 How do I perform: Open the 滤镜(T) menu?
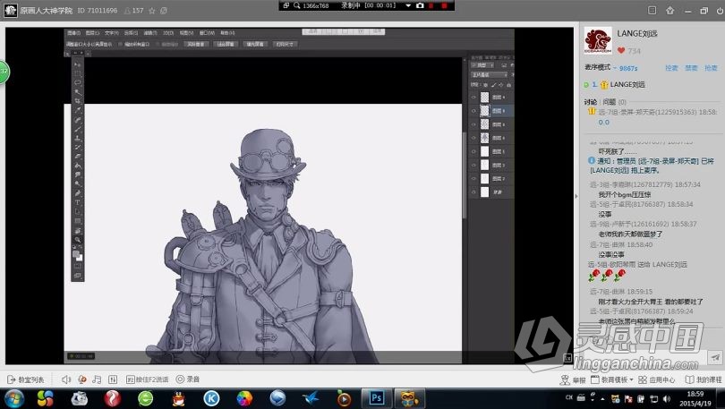pos(149,33)
